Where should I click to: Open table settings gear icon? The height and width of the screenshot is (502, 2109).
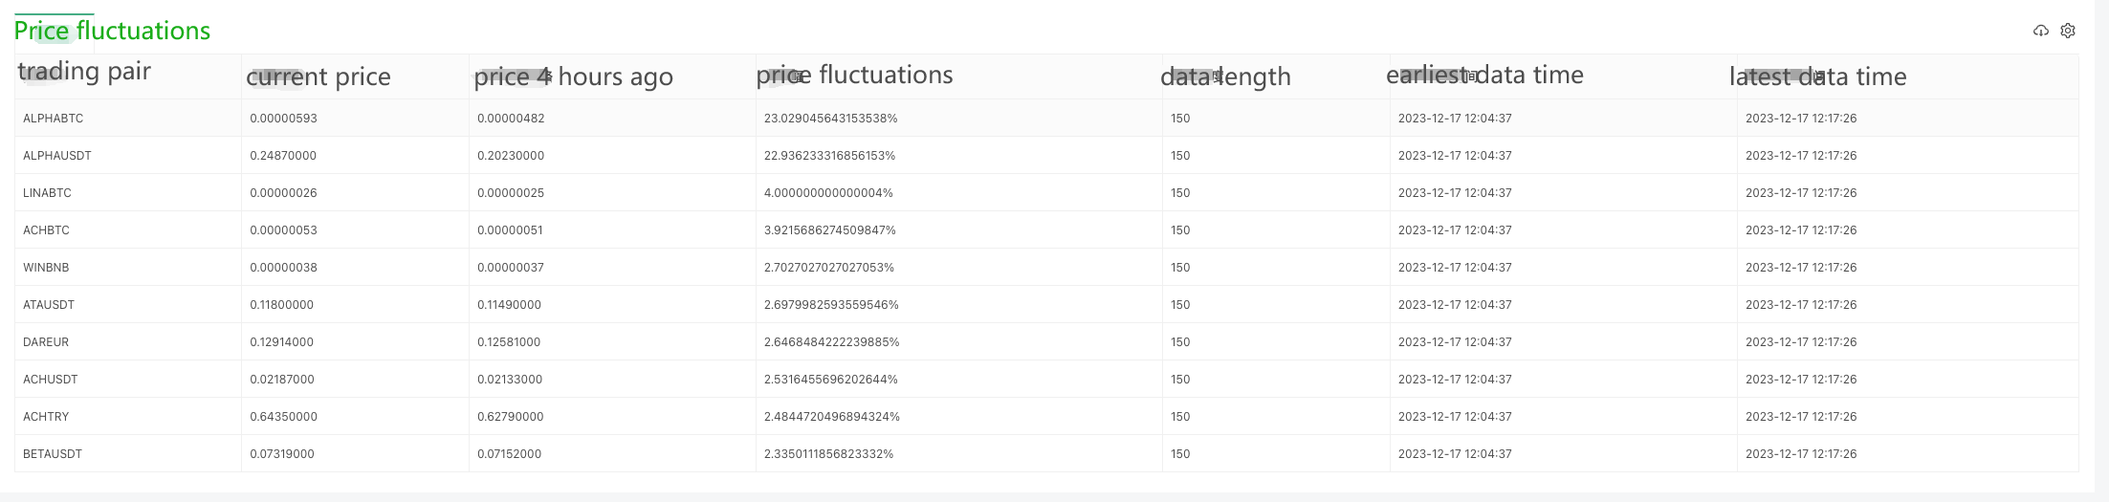point(2068,31)
